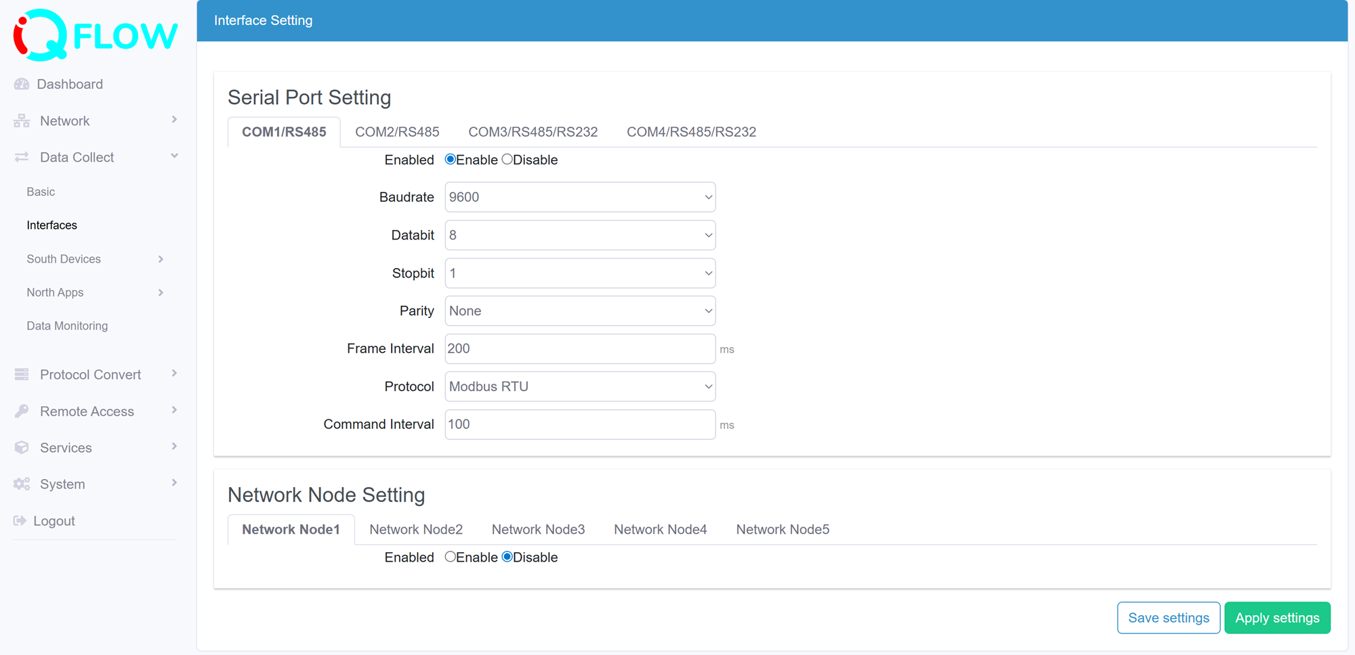Viewport: 1355px width, 655px height.
Task: Click the Apply settings button
Action: [1277, 617]
